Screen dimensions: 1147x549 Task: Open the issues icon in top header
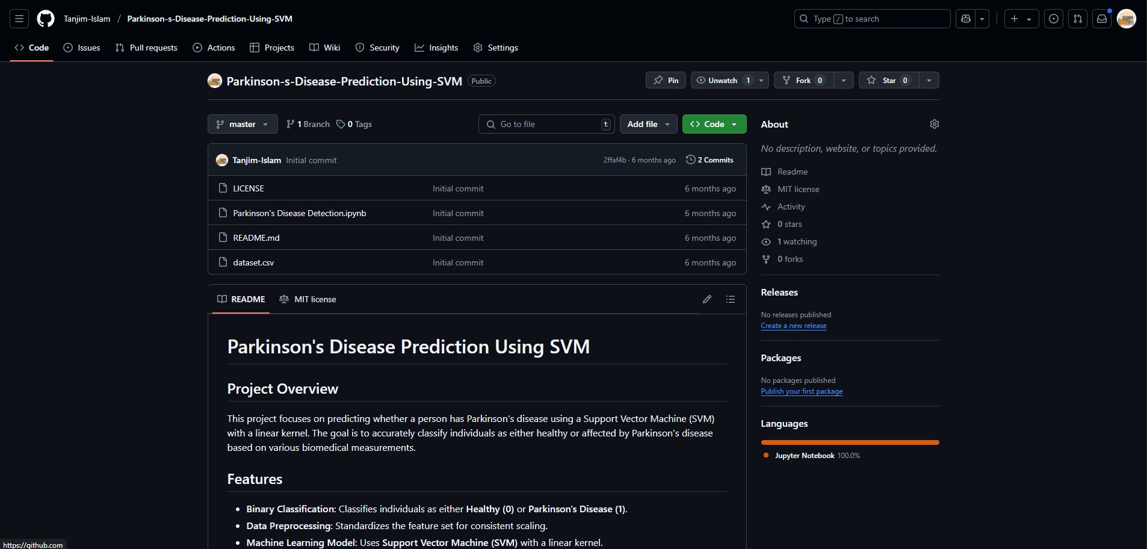click(x=1054, y=19)
